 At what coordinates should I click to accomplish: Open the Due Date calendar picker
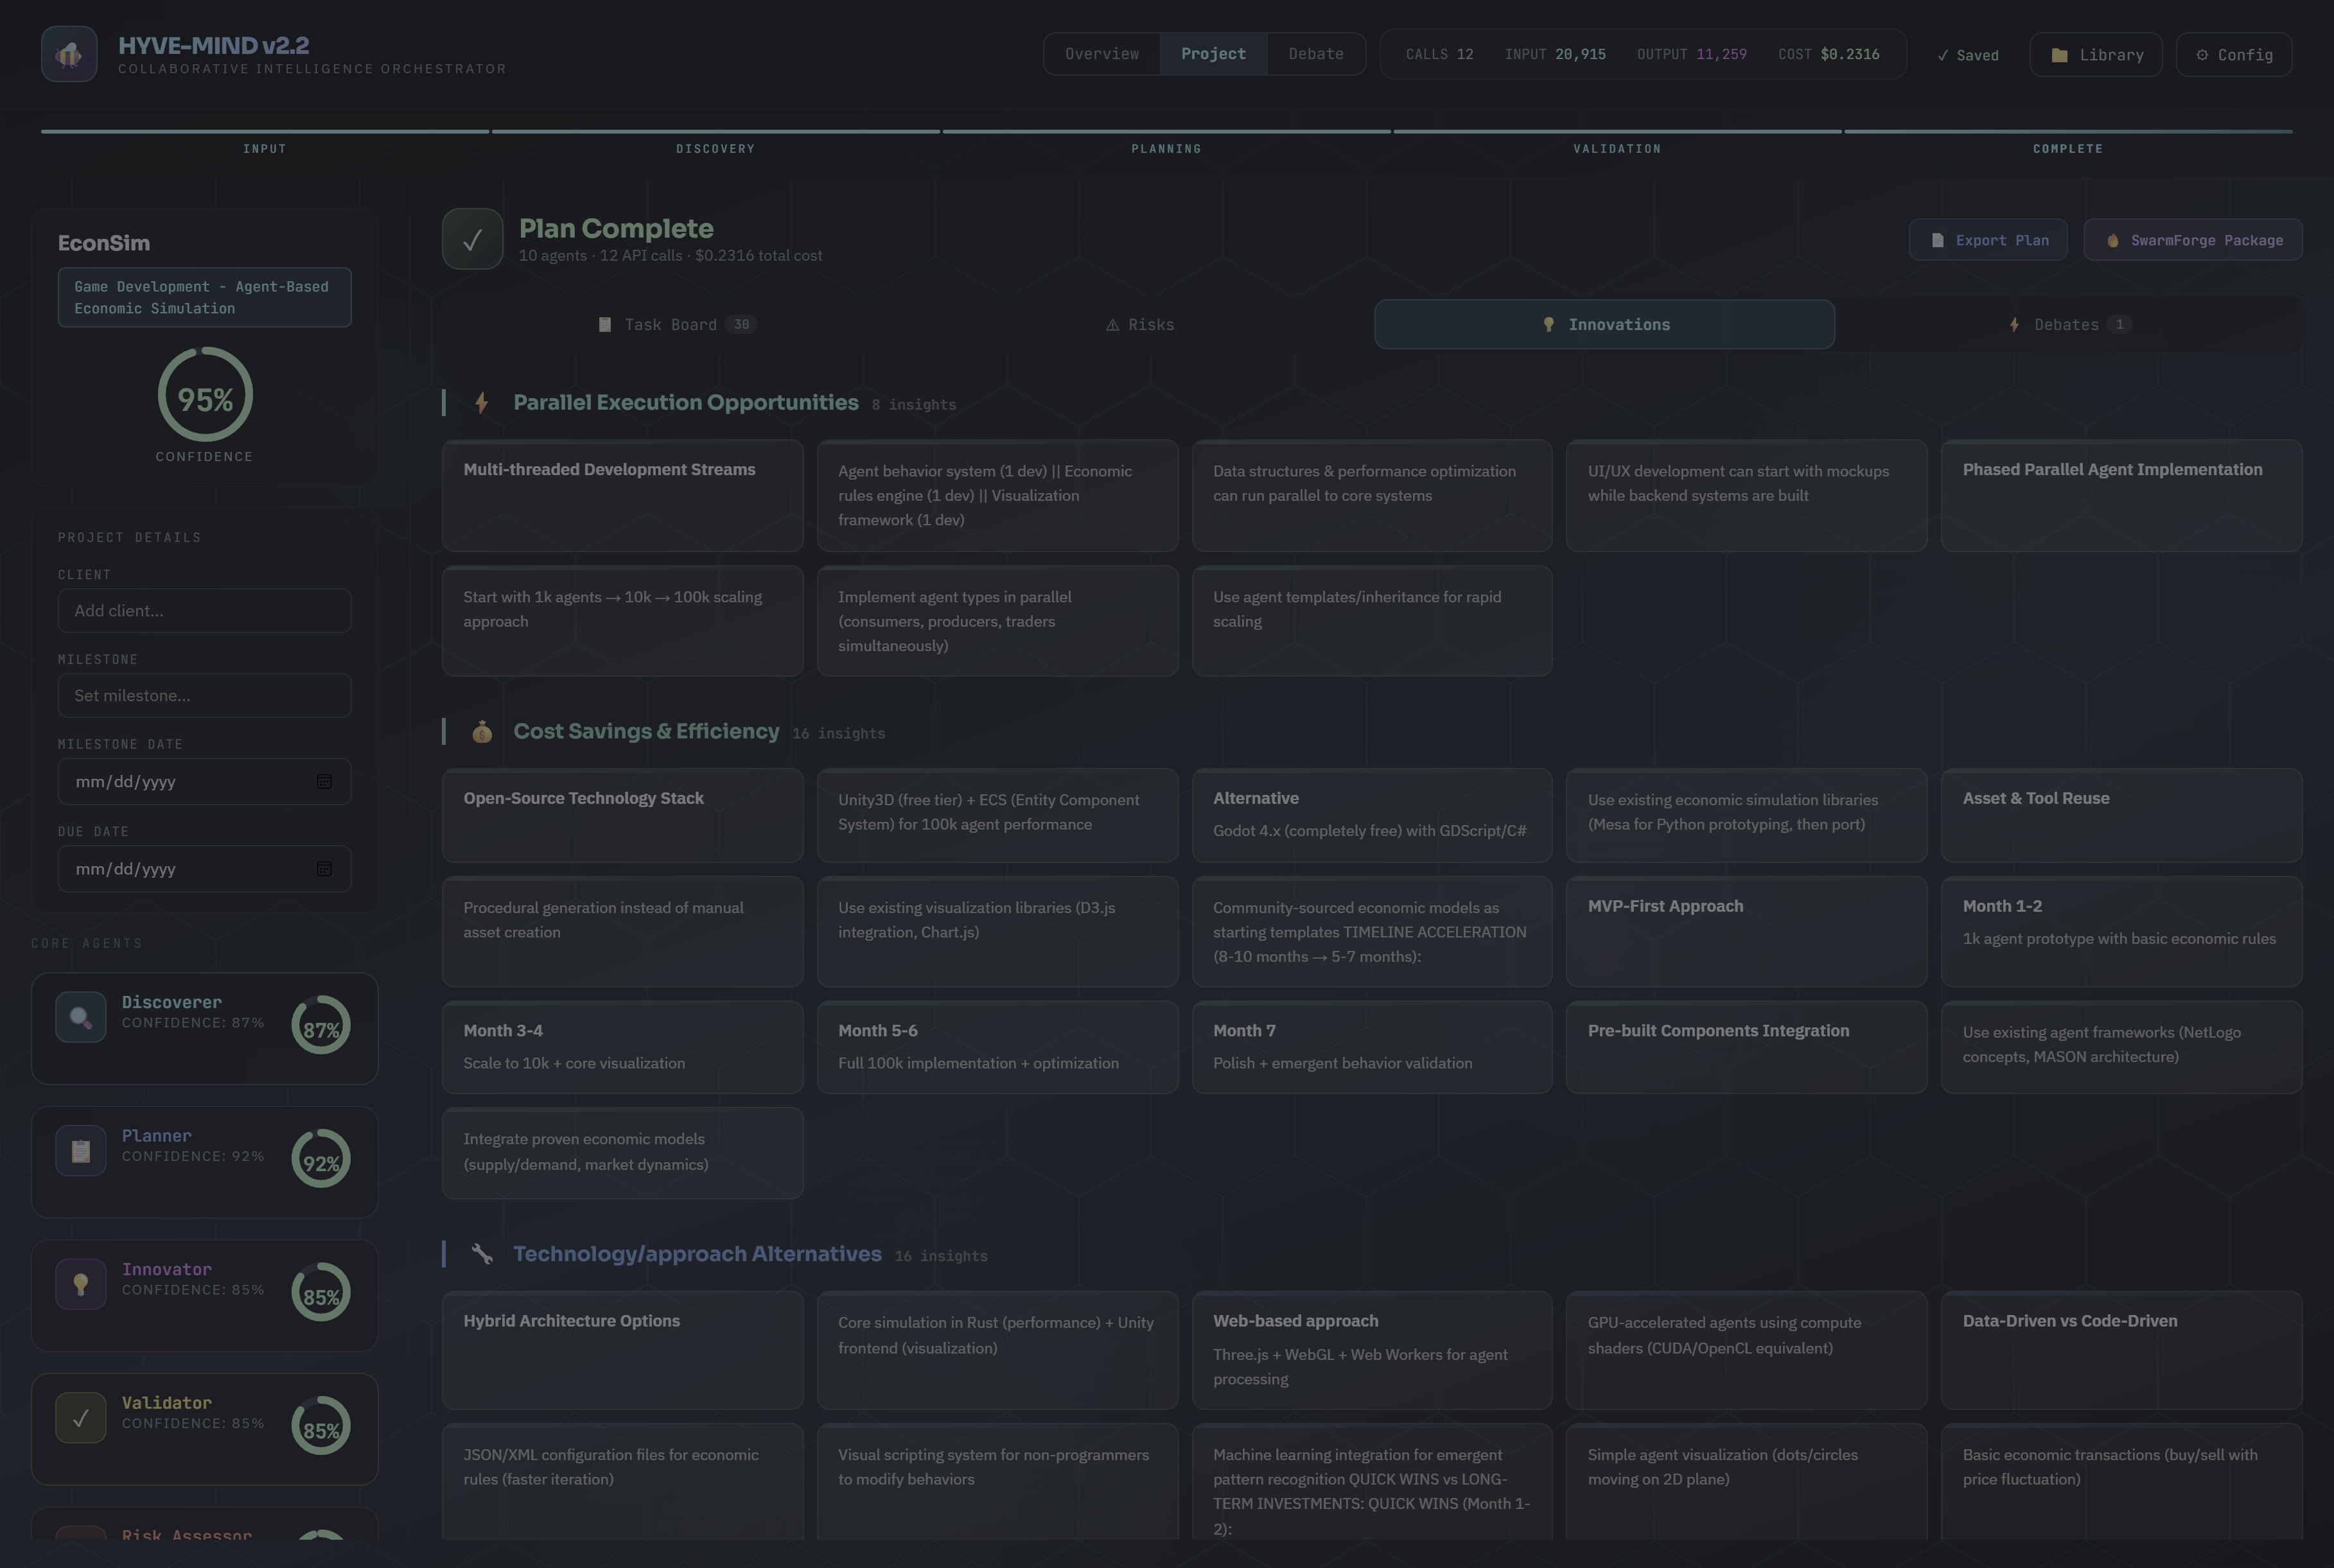(324, 869)
